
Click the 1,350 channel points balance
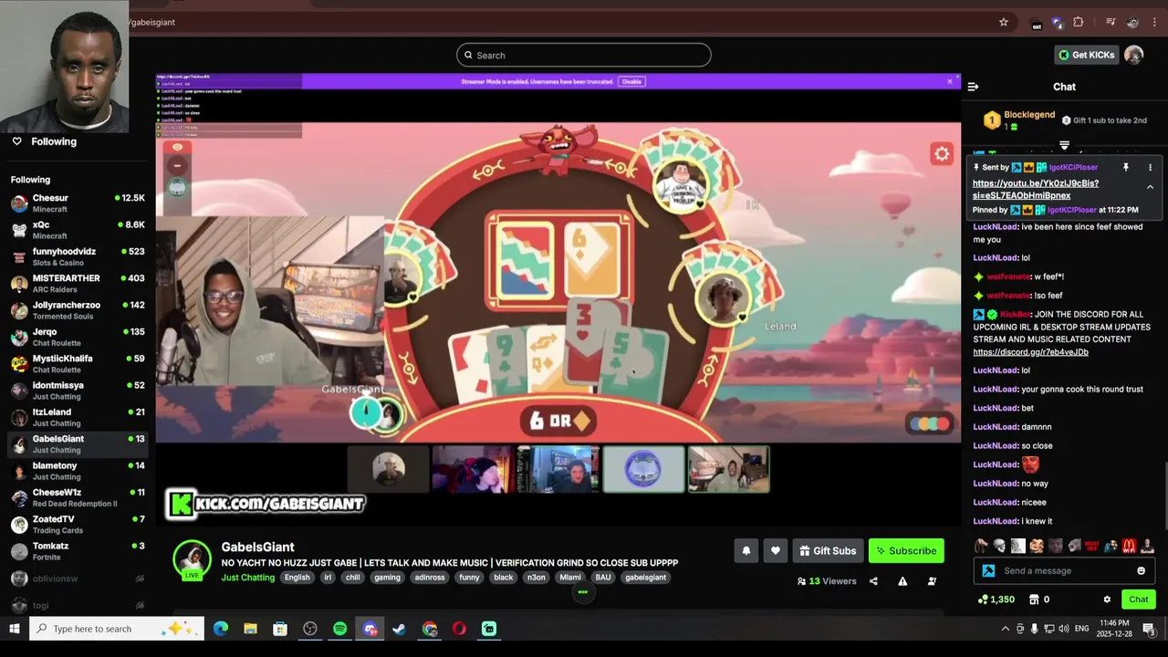pos(996,600)
